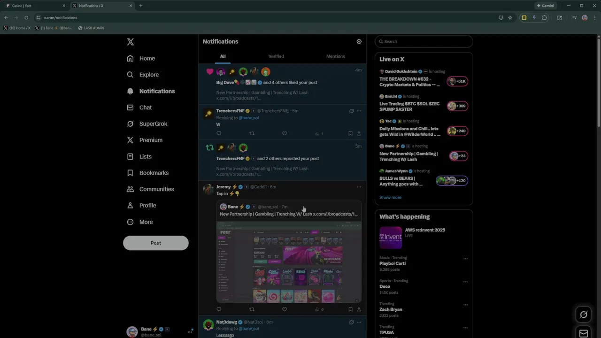The image size is (601, 338).
Task: Open the Grok floating button
Action: click(584, 315)
